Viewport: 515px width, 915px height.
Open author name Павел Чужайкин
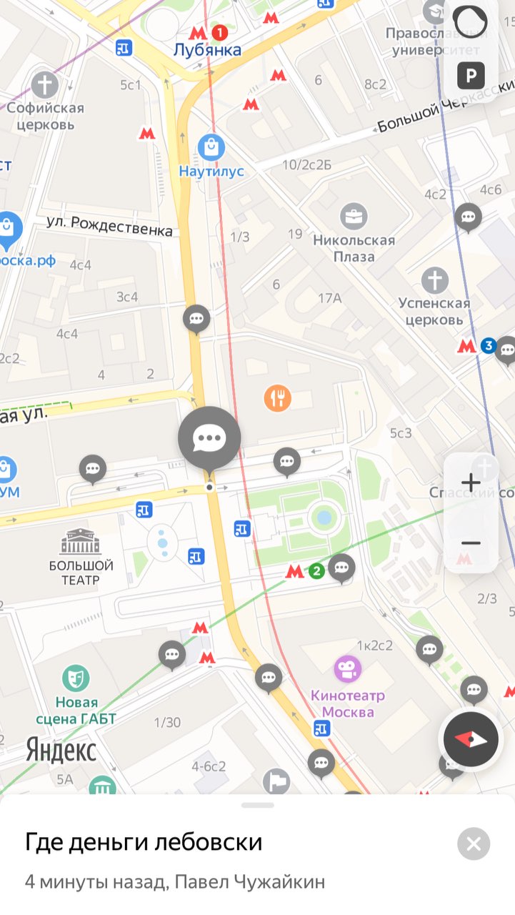point(250,881)
